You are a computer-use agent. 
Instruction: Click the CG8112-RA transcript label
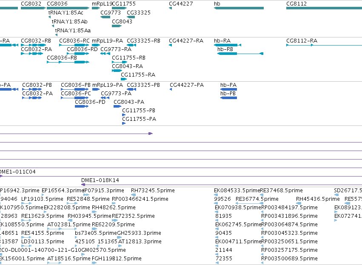pos(302,41)
